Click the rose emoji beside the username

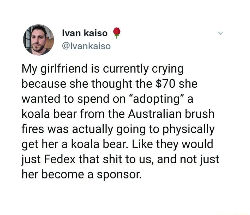click(x=117, y=33)
